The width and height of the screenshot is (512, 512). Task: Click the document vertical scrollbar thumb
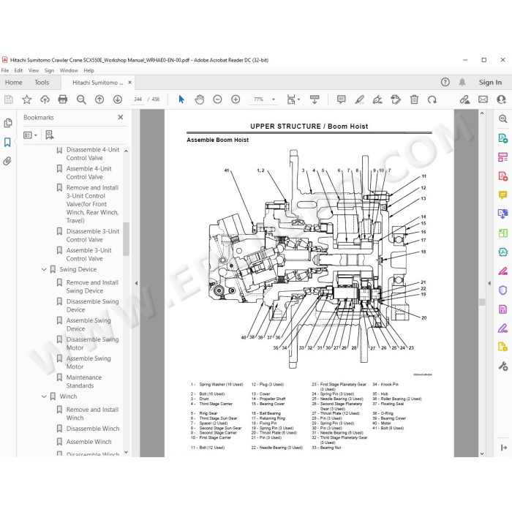click(x=482, y=302)
